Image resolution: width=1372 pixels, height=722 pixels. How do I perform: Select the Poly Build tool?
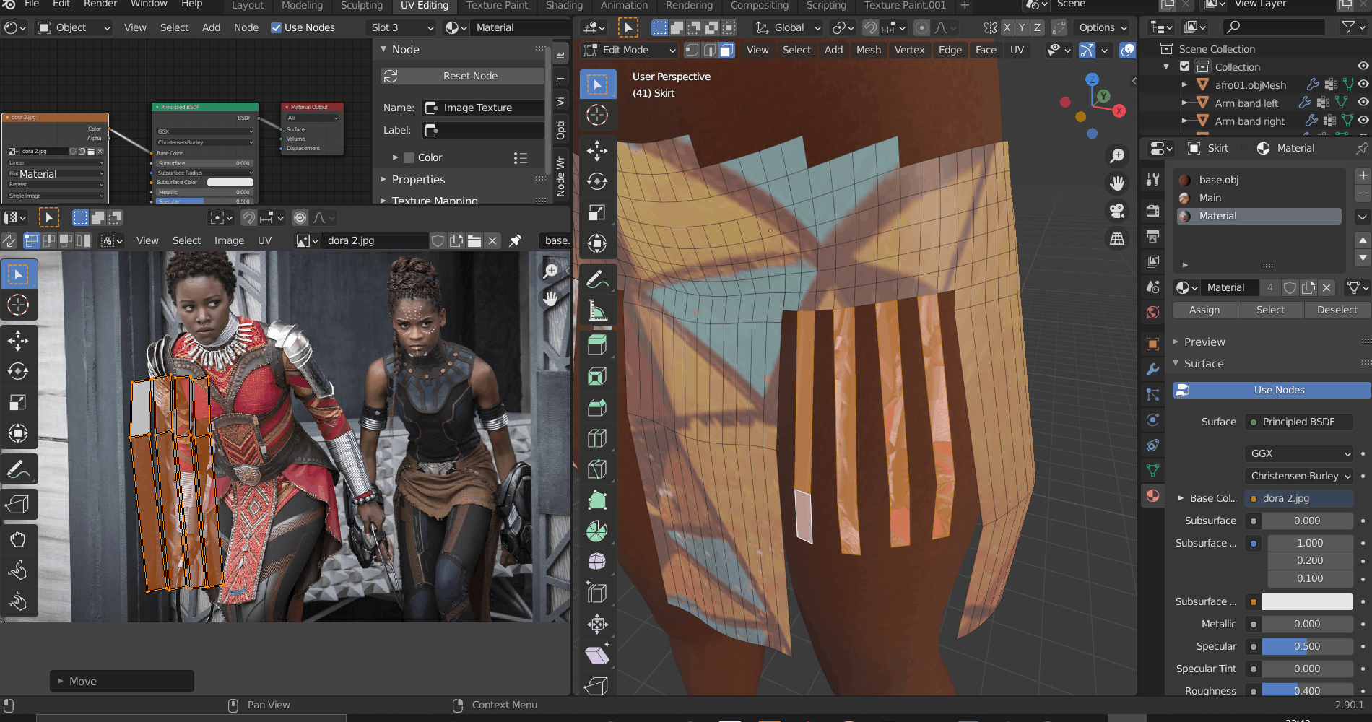pyautogui.click(x=597, y=500)
